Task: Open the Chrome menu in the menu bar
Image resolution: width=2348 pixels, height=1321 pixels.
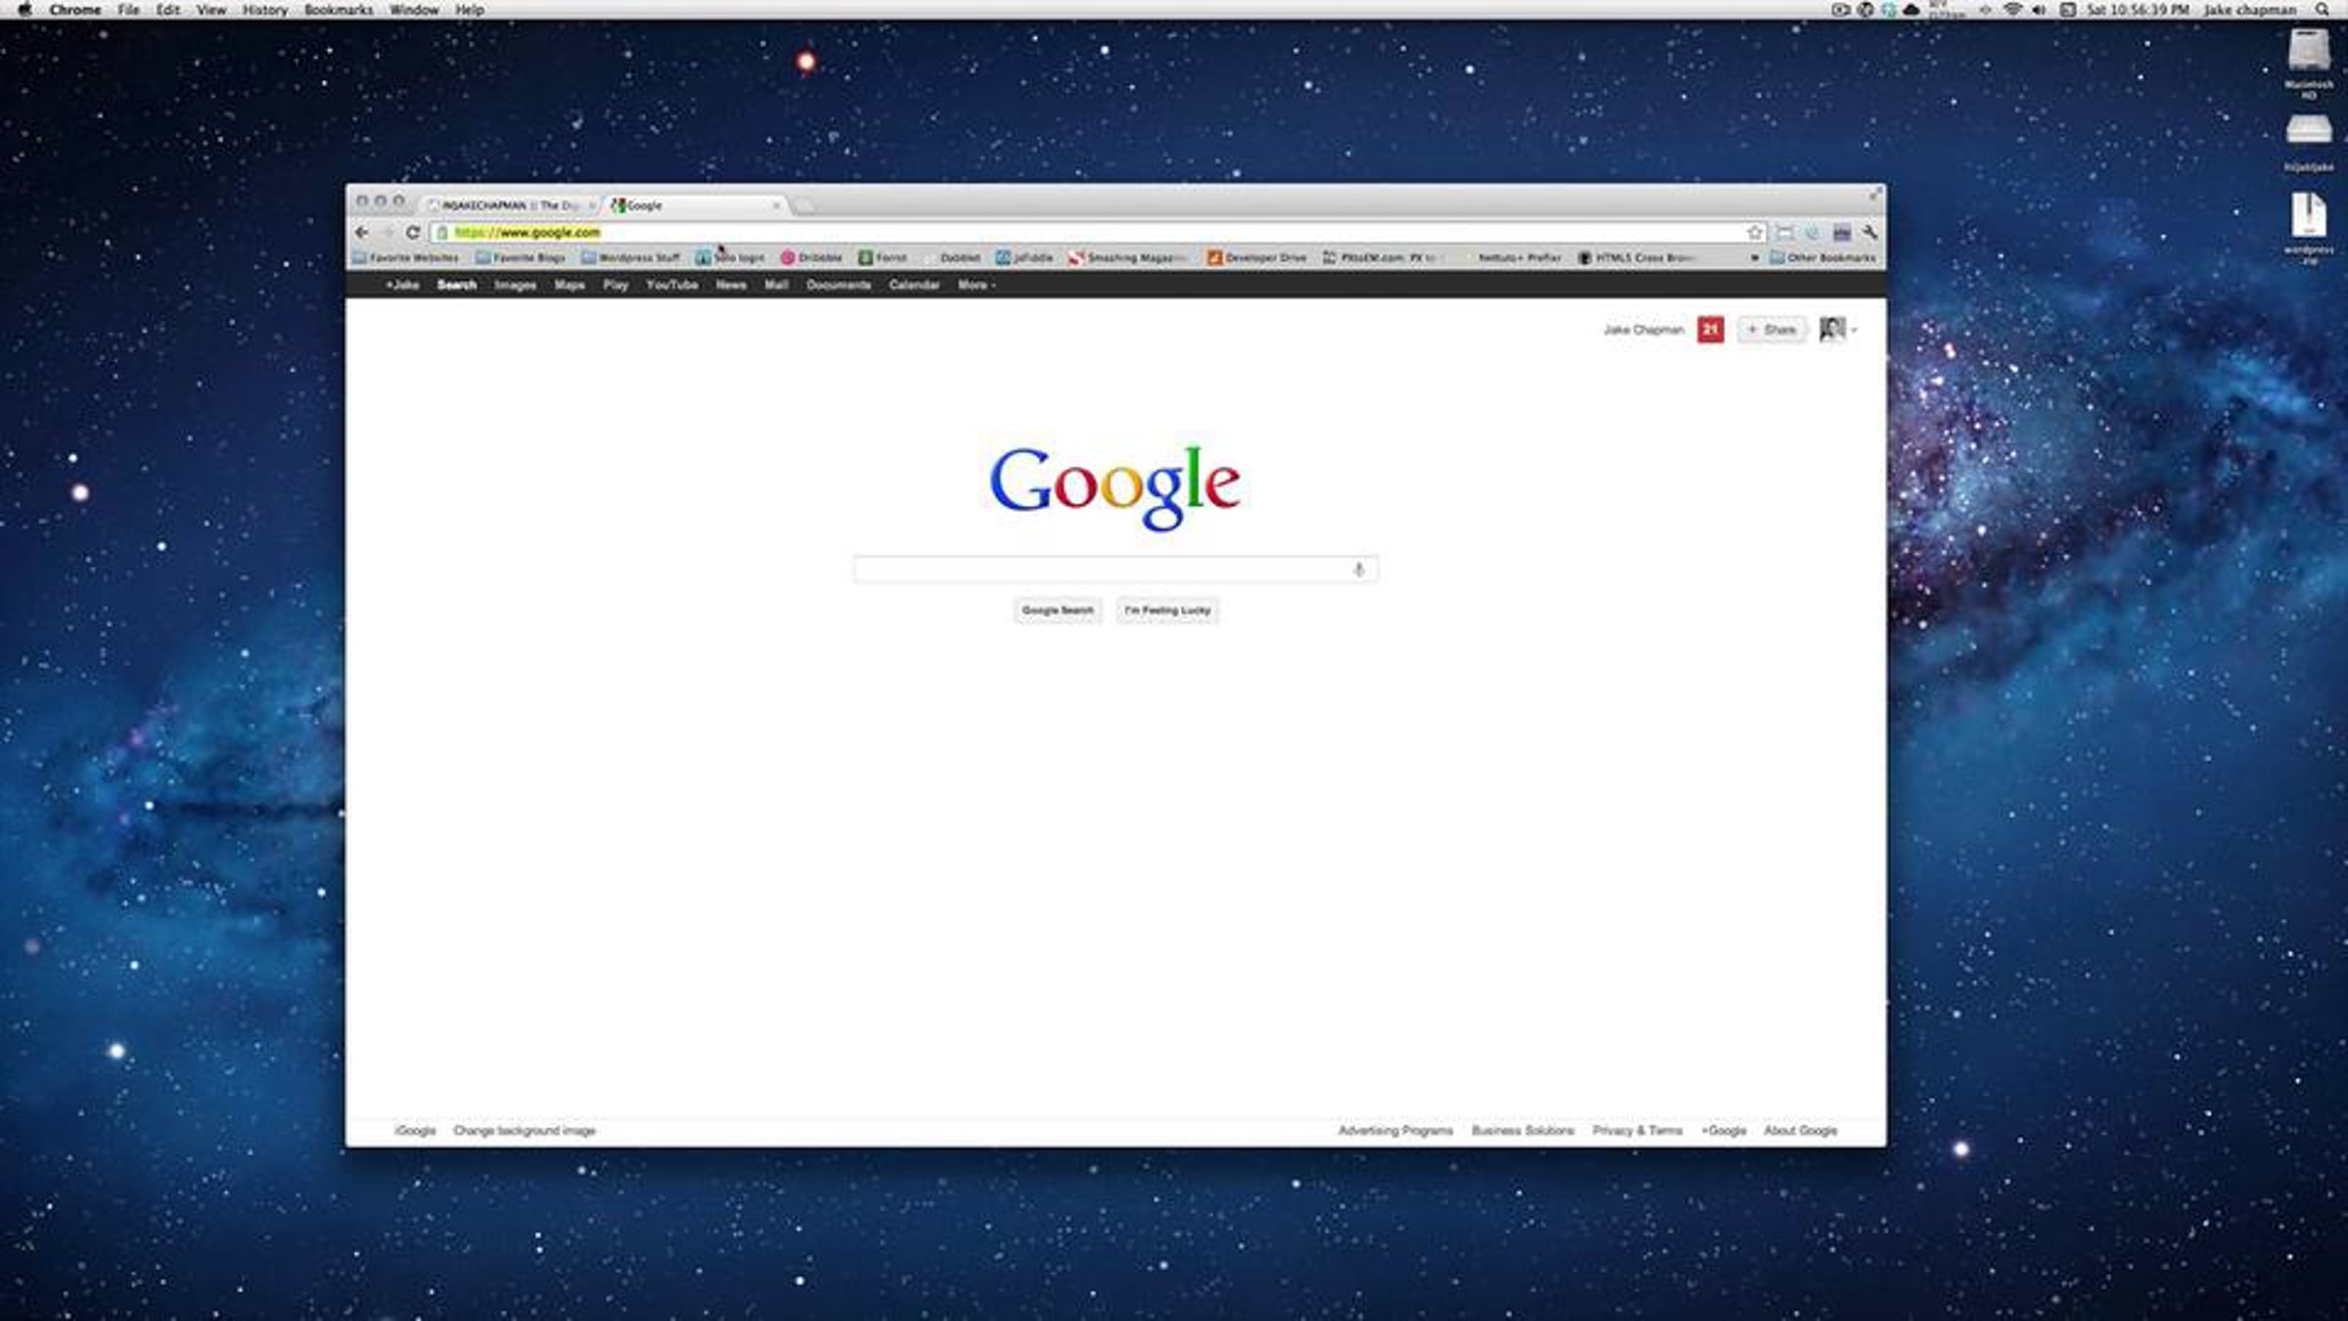Action: 75,10
